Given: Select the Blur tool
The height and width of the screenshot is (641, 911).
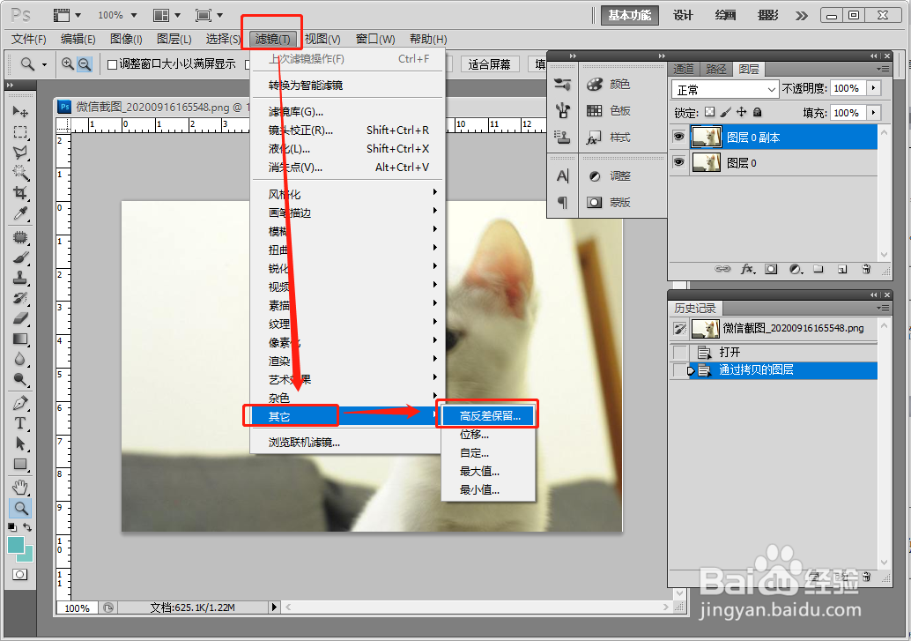Looking at the screenshot, I should [x=20, y=360].
